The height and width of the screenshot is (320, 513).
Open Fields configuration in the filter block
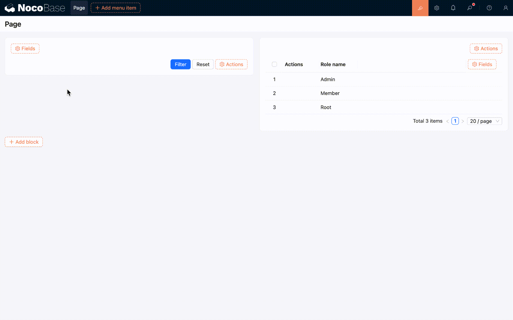click(25, 49)
